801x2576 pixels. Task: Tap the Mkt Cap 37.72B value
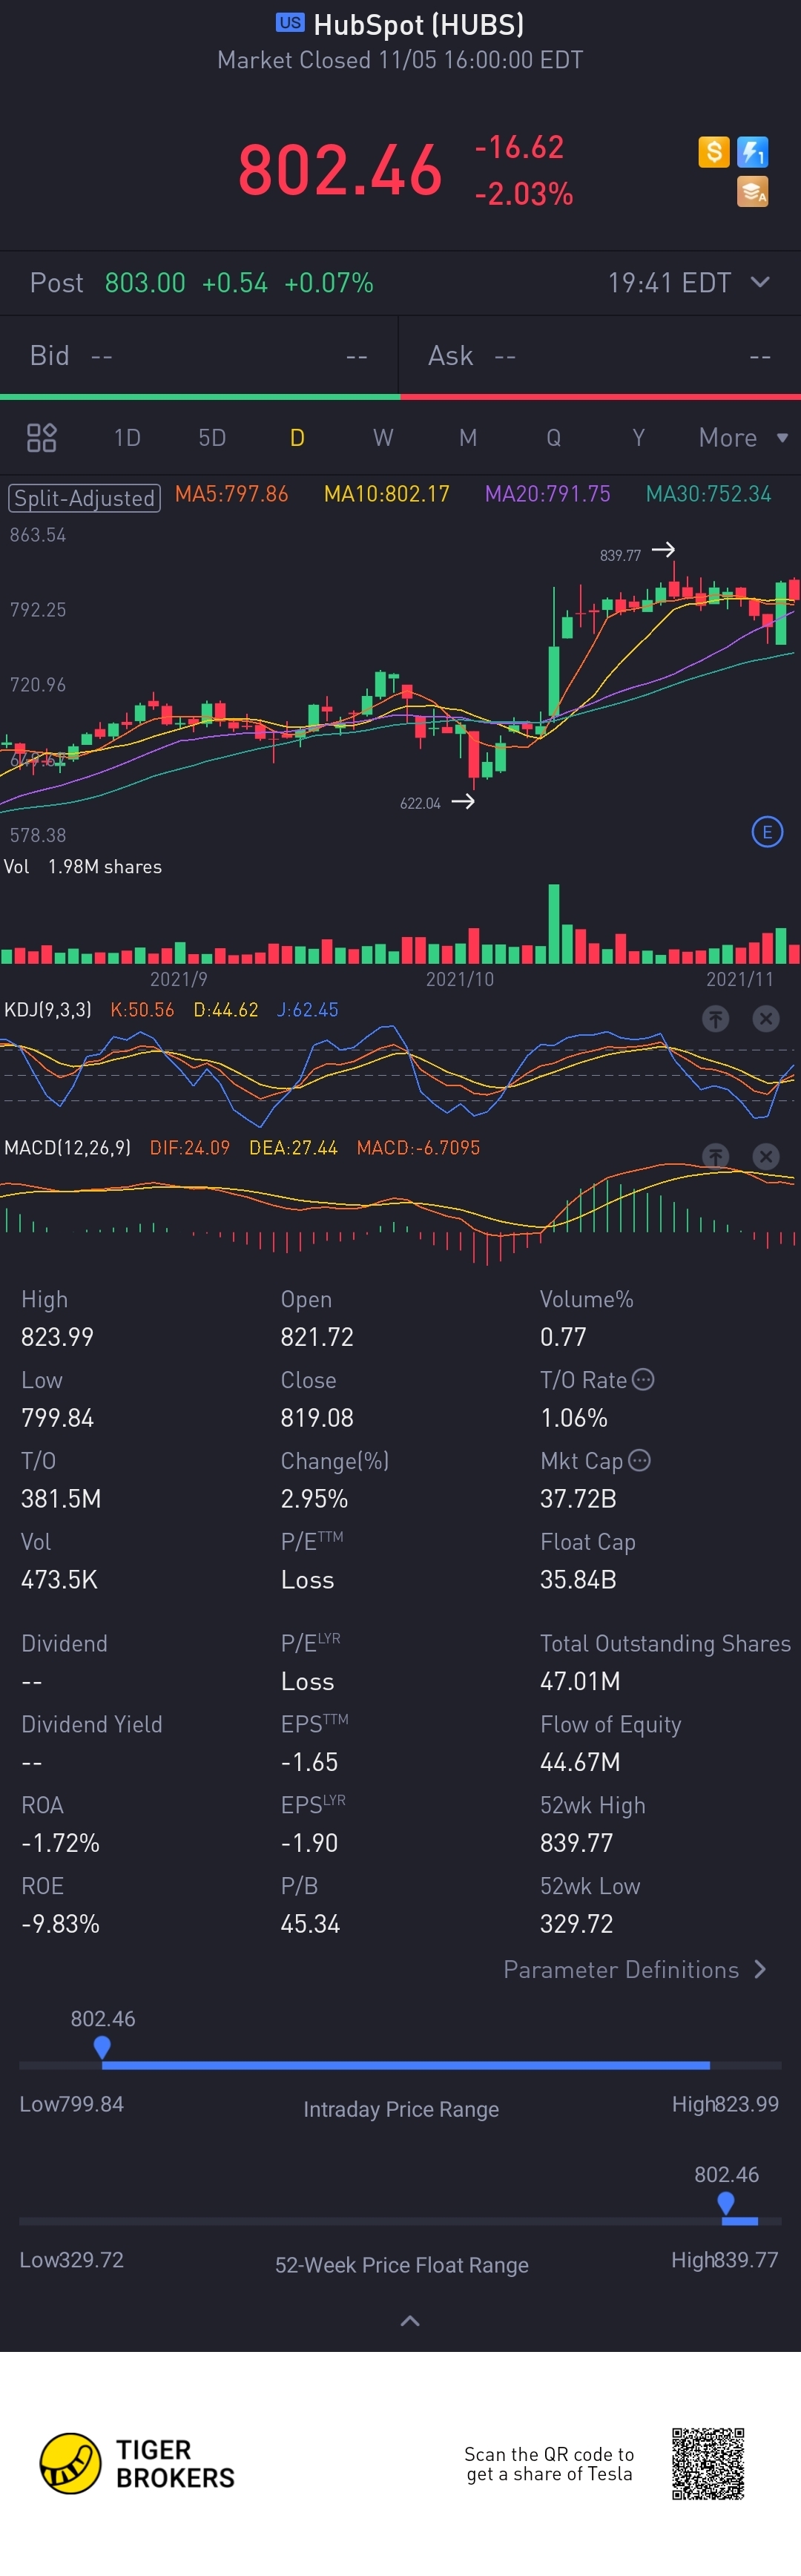tap(578, 1498)
